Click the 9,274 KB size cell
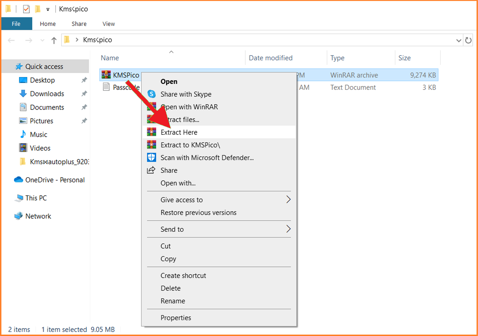This screenshot has height=336, width=478. pos(423,75)
